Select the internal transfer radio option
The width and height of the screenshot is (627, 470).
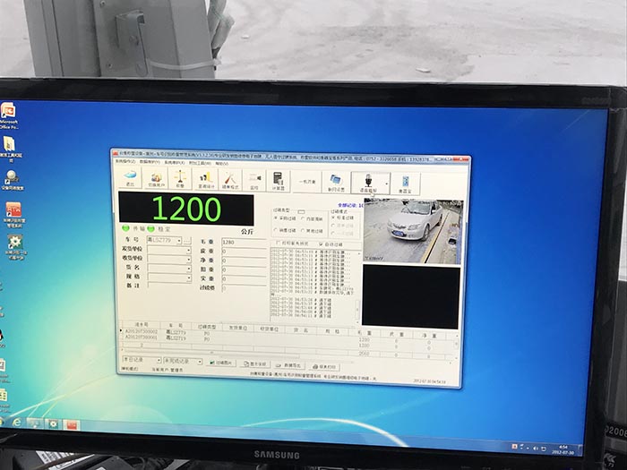[x=312, y=218]
